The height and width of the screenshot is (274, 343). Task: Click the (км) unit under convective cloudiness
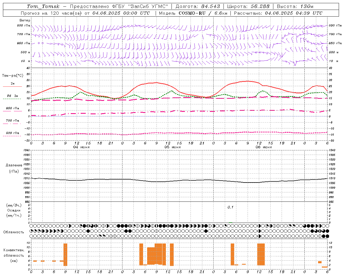14,261
